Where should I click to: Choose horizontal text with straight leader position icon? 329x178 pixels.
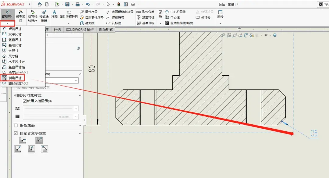[x=39, y=140]
